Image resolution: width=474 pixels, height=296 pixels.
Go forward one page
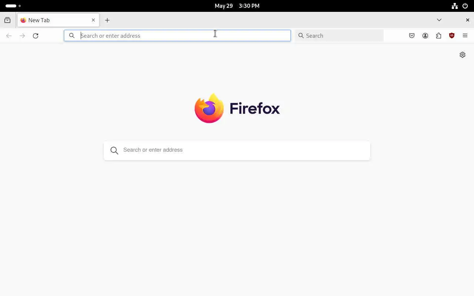[x=22, y=36]
